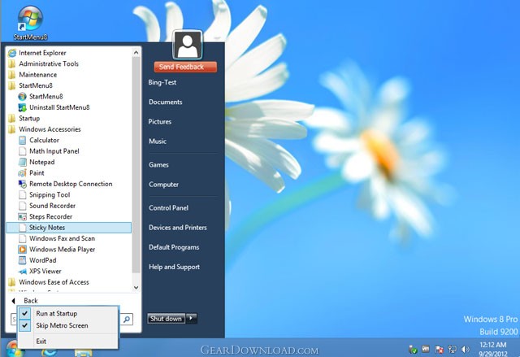Open the Bing-Test user folder

pyautogui.click(x=162, y=83)
